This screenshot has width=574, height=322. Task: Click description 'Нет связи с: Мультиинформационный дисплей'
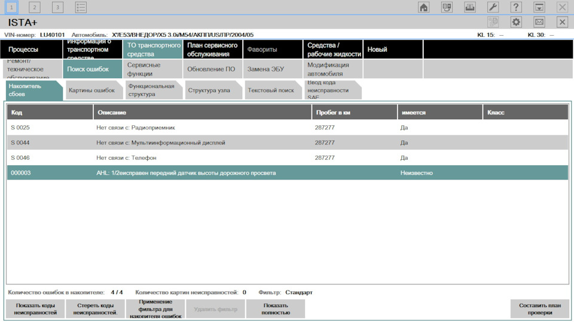tap(161, 143)
